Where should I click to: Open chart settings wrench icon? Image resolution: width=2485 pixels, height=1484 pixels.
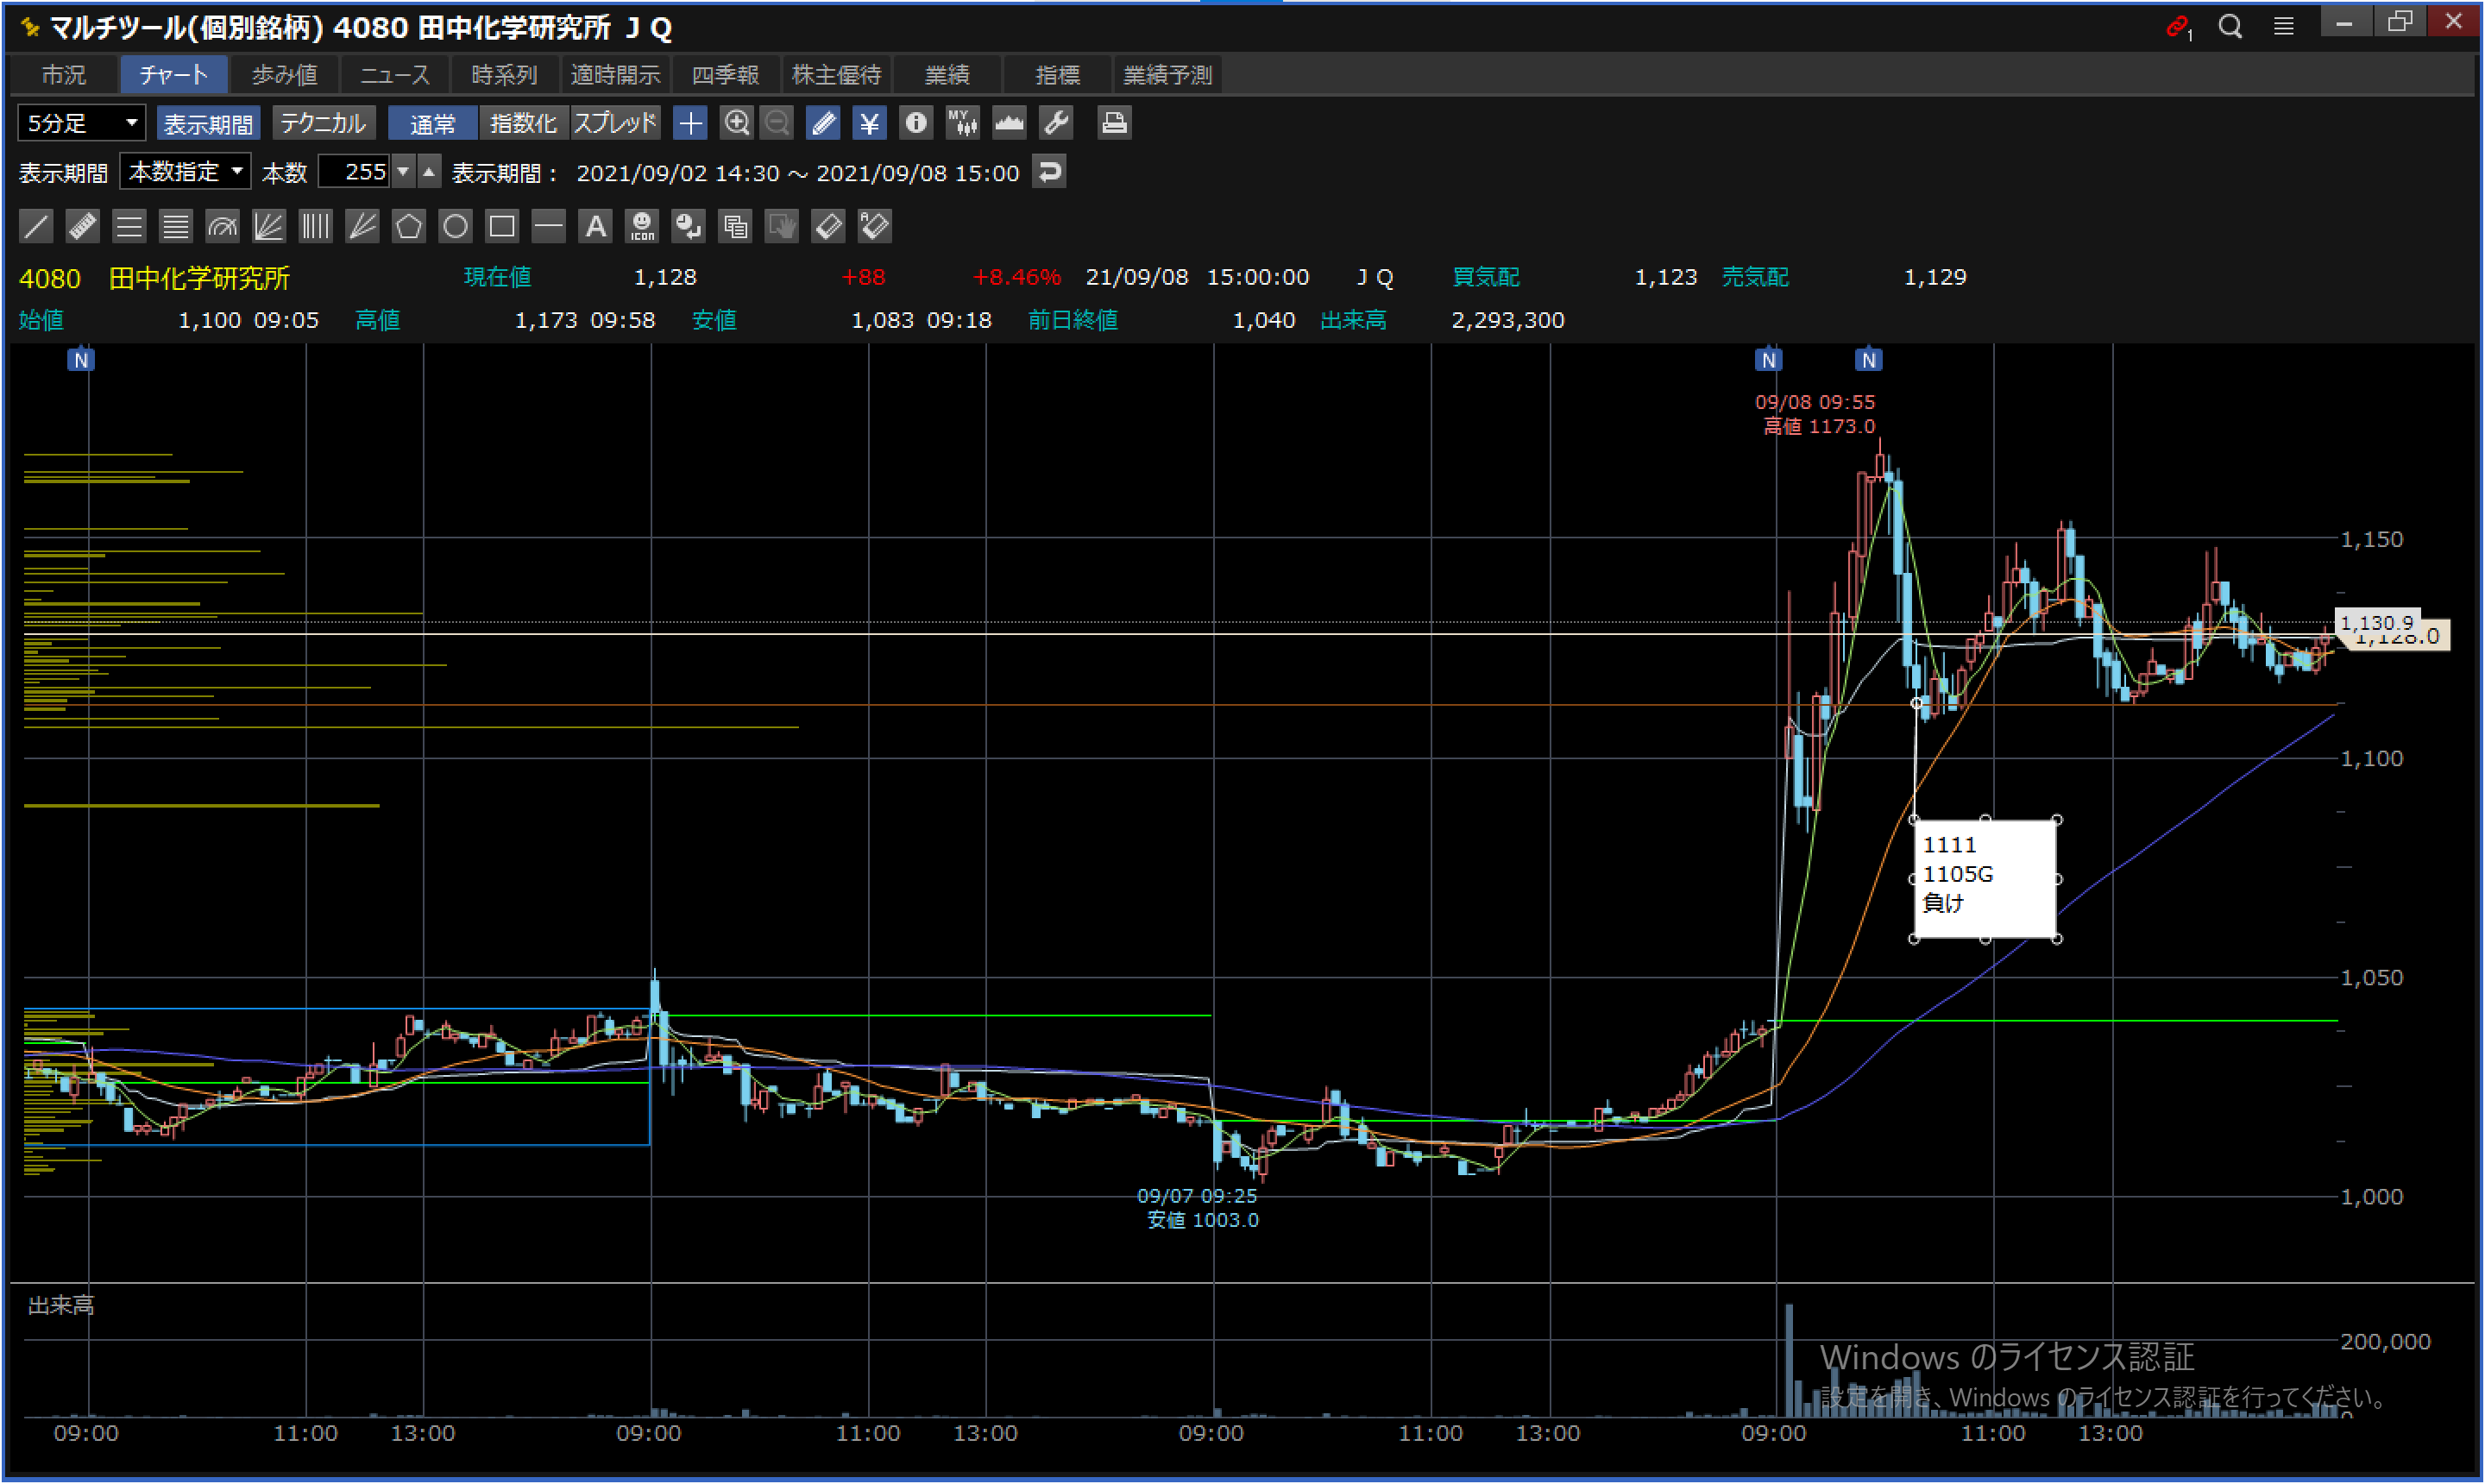pyautogui.click(x=1056, y=123)
